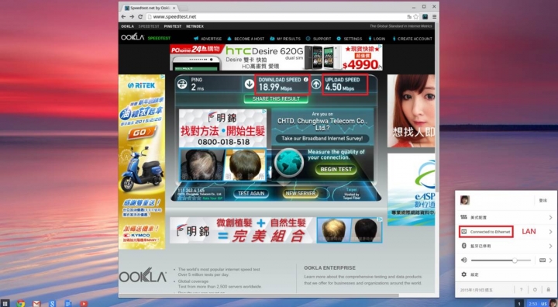Open the SPEEDTEST top navigation link
This screenshot has width=558, height=307.
149,26
